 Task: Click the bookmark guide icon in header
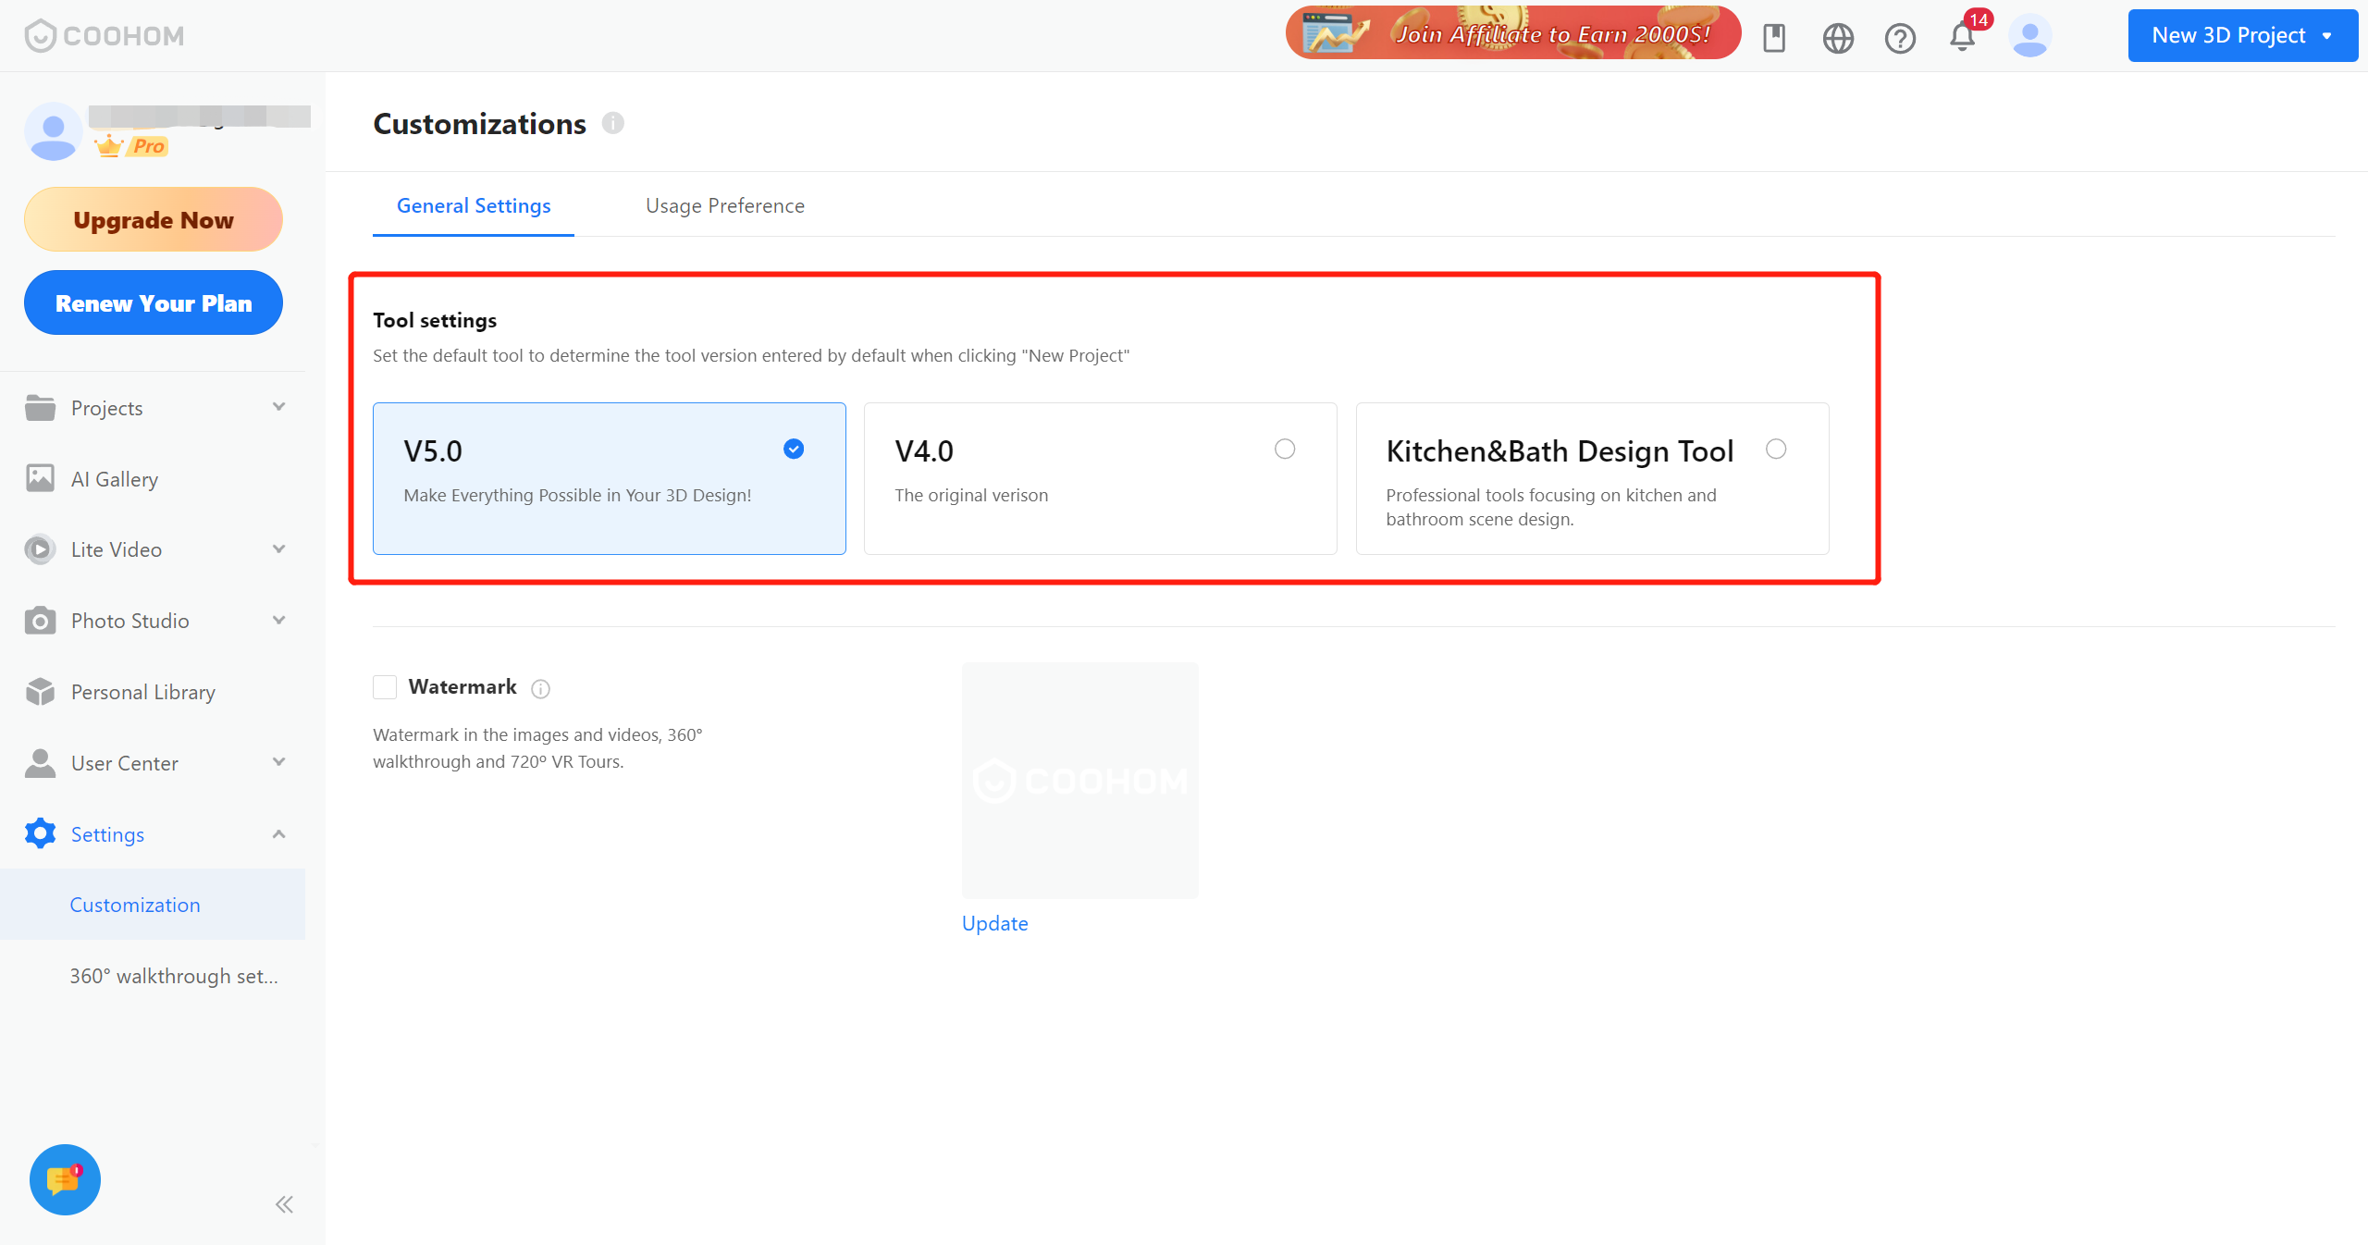pyautogui.click(x=1774, y=38)
